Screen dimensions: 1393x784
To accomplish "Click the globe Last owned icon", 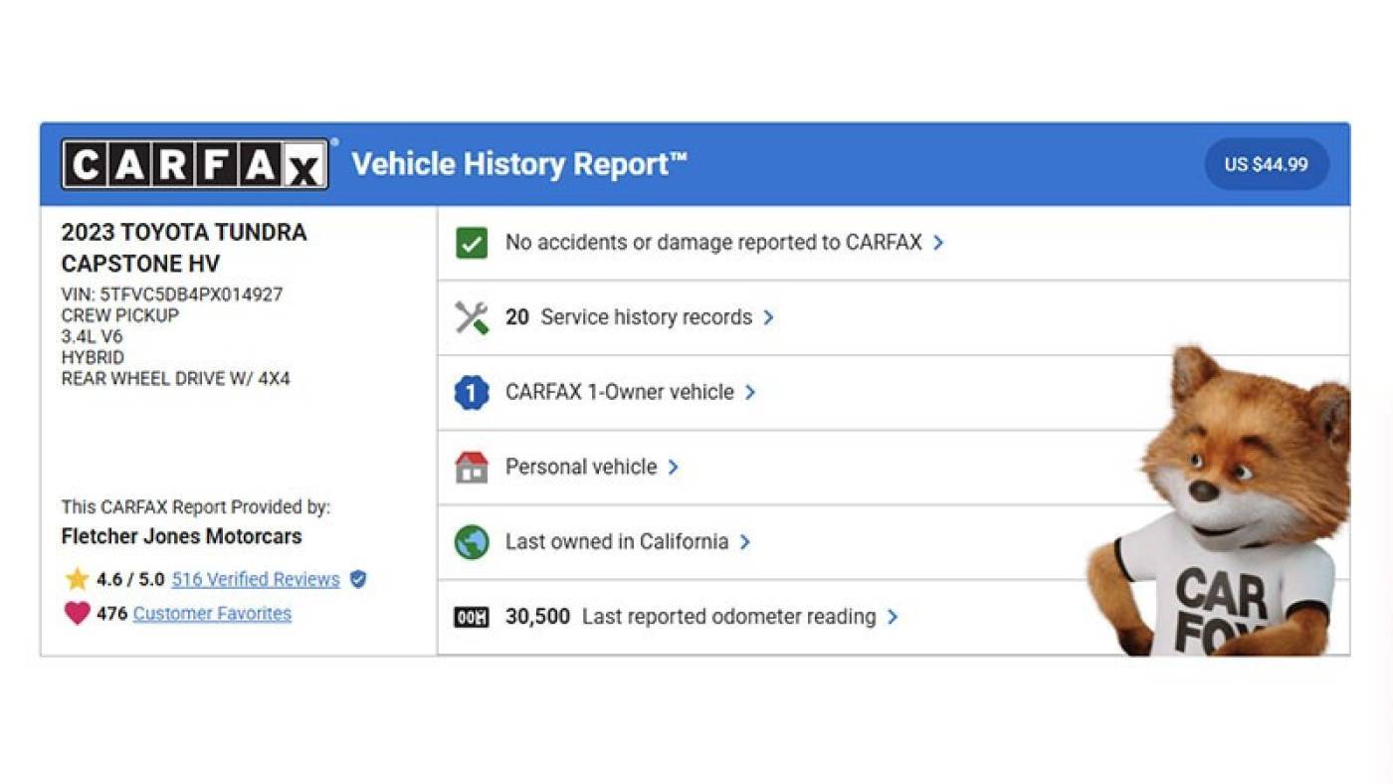I will click(472, 542).
